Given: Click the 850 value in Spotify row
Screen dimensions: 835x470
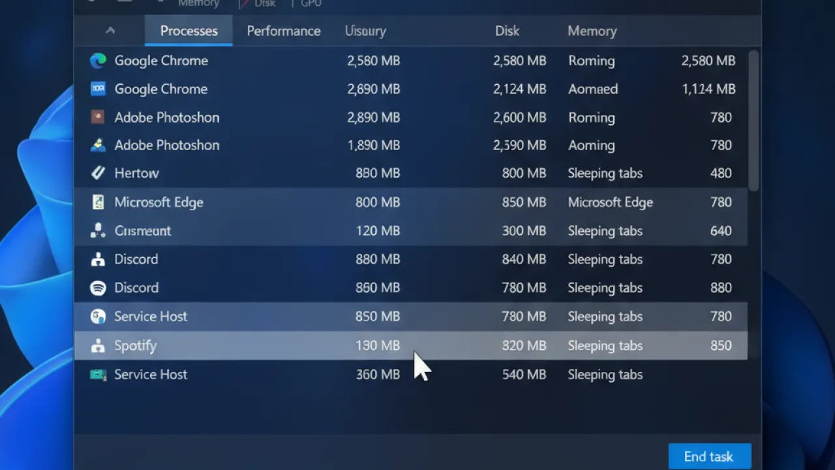Looking at the screenshot, I should [x=721, y=346].
